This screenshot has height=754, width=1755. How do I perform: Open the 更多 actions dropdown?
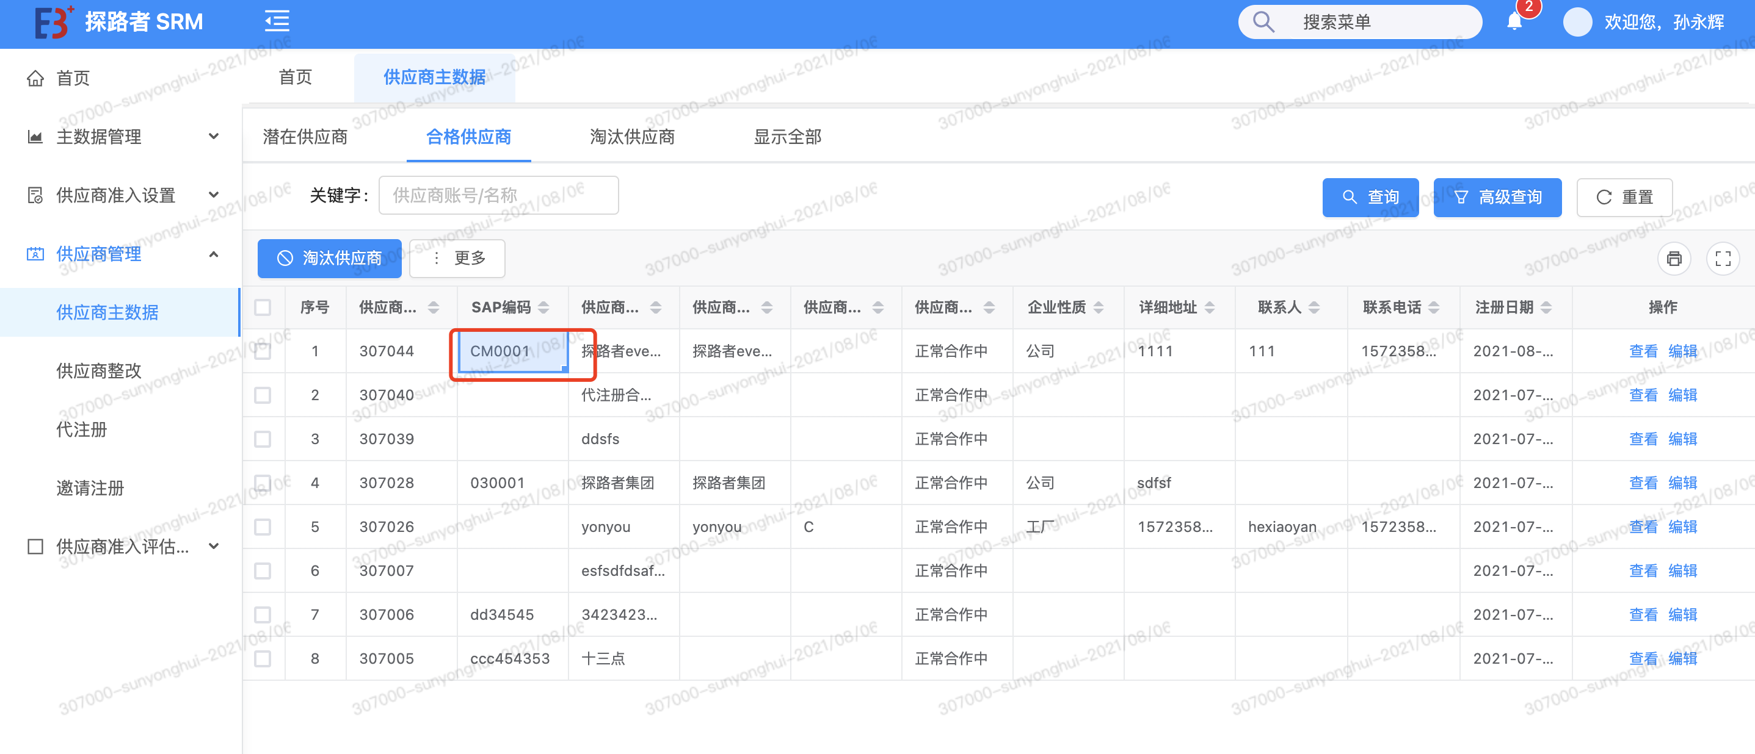[x=457, y=259]
